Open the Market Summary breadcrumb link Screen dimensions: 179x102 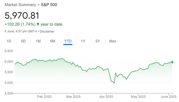pyautogui.click(x=20, y=5)
